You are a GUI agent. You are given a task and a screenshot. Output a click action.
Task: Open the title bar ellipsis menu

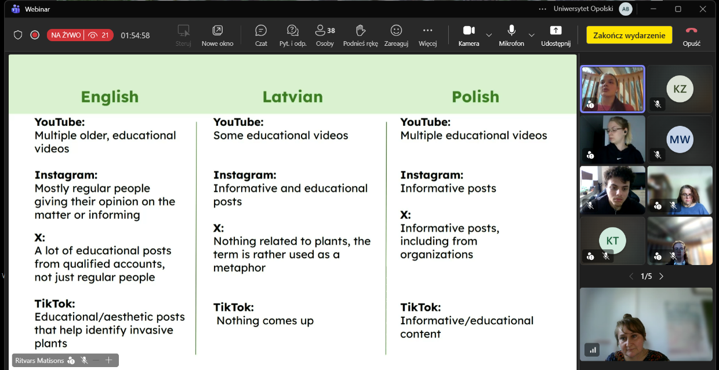coord(542,9)
